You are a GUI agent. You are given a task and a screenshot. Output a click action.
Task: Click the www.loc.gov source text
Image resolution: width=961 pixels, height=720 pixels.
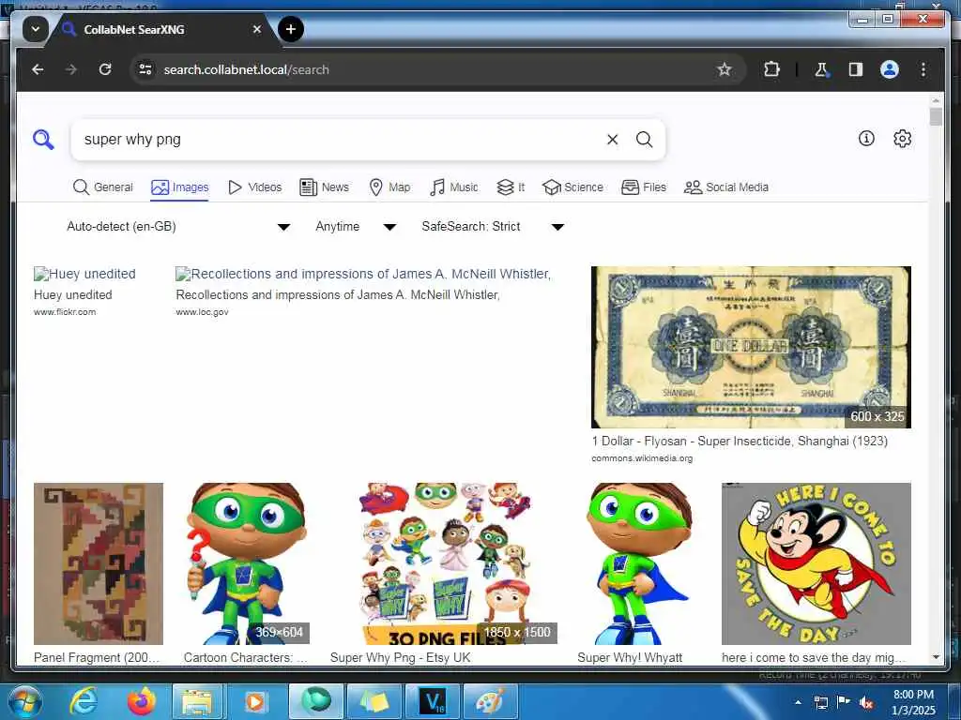(203, 311)
